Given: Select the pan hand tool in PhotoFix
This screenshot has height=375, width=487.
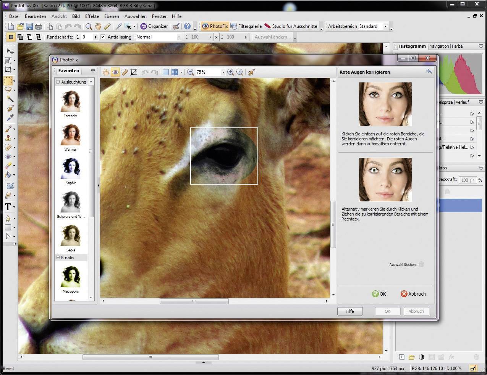Looking at the screenshot, I should tap(106, 72).
